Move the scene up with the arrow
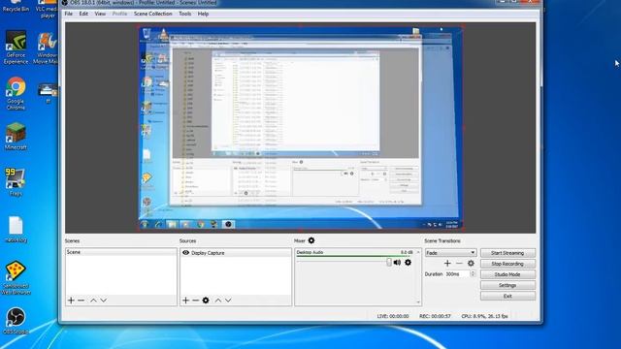621x349 pixels. pyautogui.click(x=93, y=301)
